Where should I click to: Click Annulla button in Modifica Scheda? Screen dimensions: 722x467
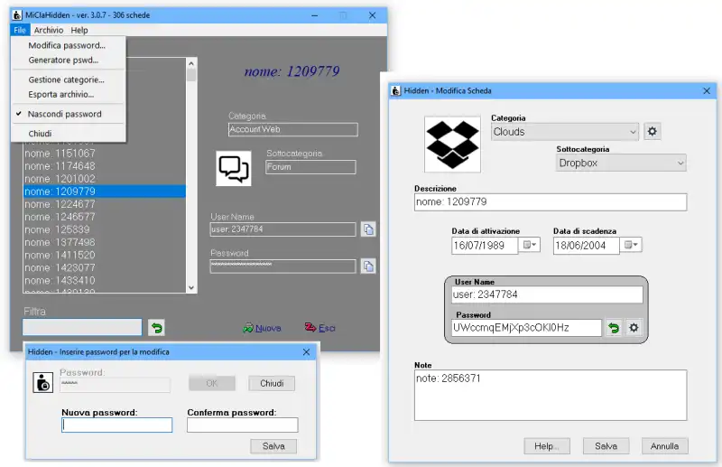coord(664,446)
